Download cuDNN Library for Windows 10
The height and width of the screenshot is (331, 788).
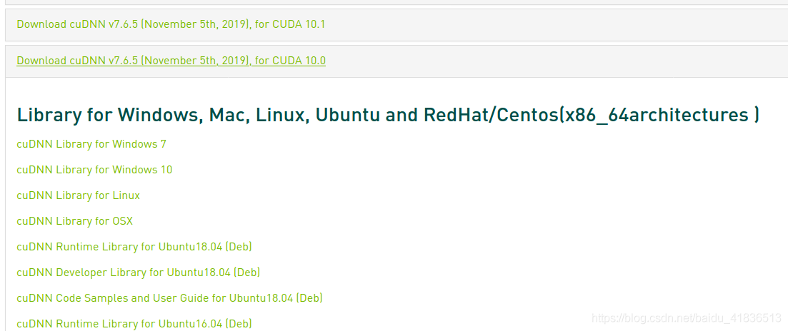pyautogui.click(x=94, y=170)
